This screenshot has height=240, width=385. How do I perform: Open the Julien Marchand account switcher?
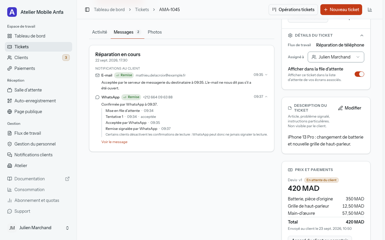point(38,228)
